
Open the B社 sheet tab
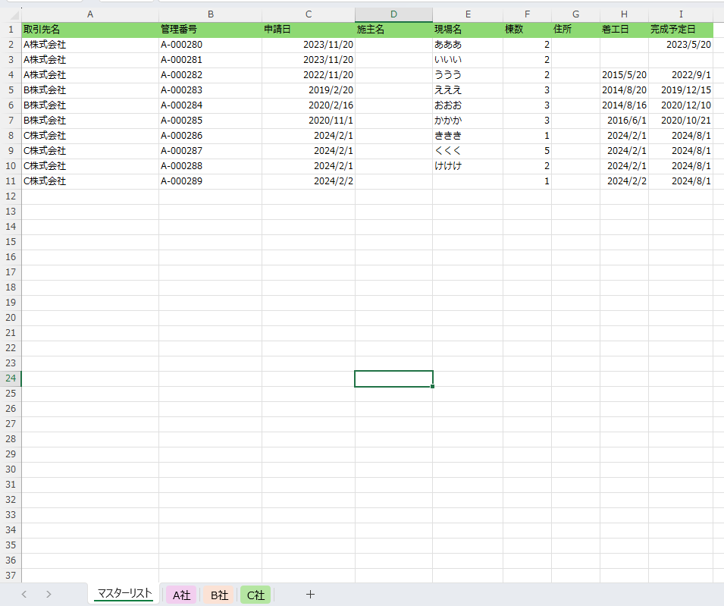point(219,595)
